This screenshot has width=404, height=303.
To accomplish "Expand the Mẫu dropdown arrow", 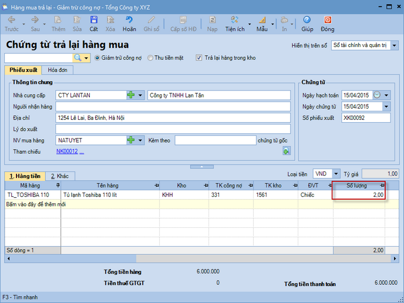I will pos(272,24).
